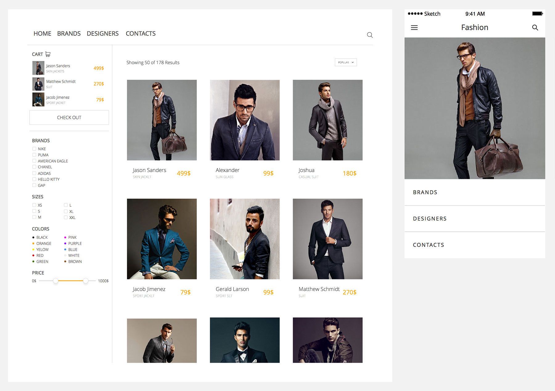555x391 pixels.
Task: Tick the XL size checkbox
Action: coord(66,211)
